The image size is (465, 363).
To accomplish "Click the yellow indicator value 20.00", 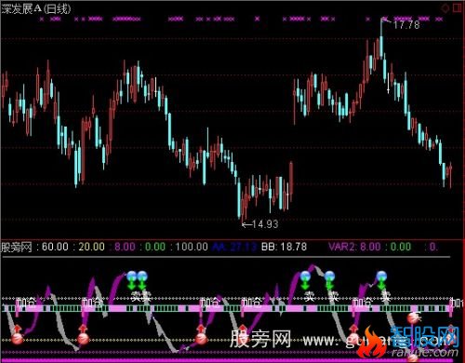I will pyautogui.click(x=91, y=247).
